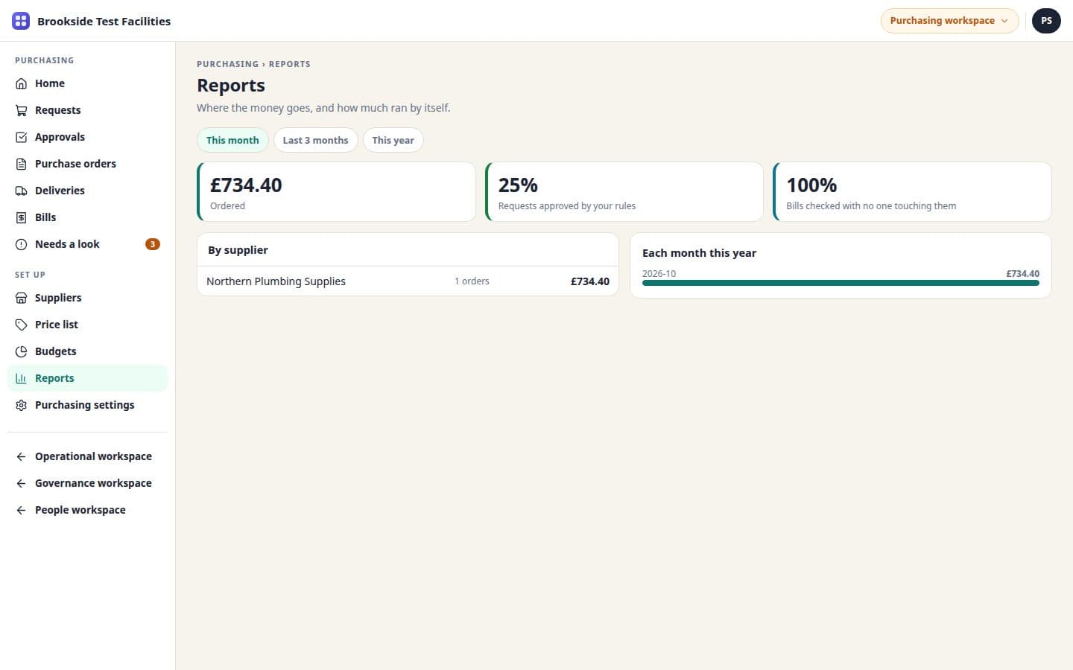This screenshot has height=670, width=1073.
Task: Select the This month filter
Action: (232, 140)
